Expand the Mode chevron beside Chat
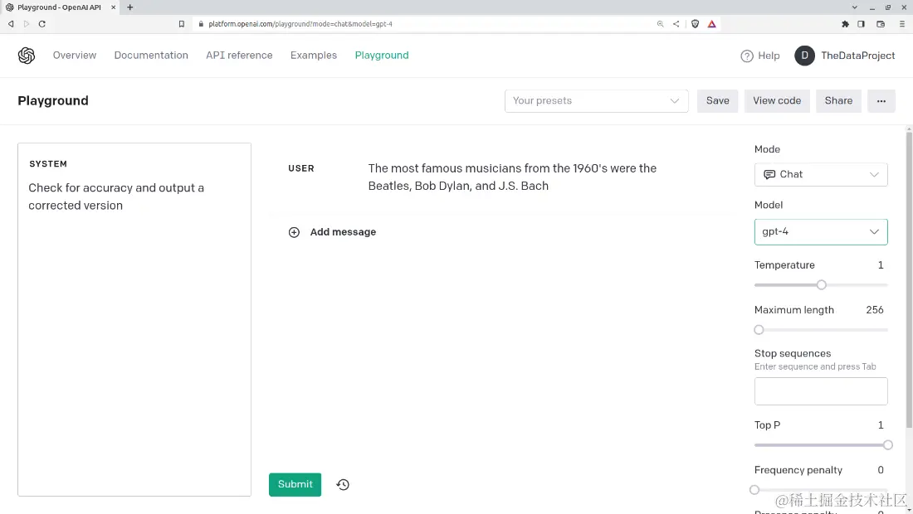The height and width of the screenshot is (514, 913). point(874,174)
